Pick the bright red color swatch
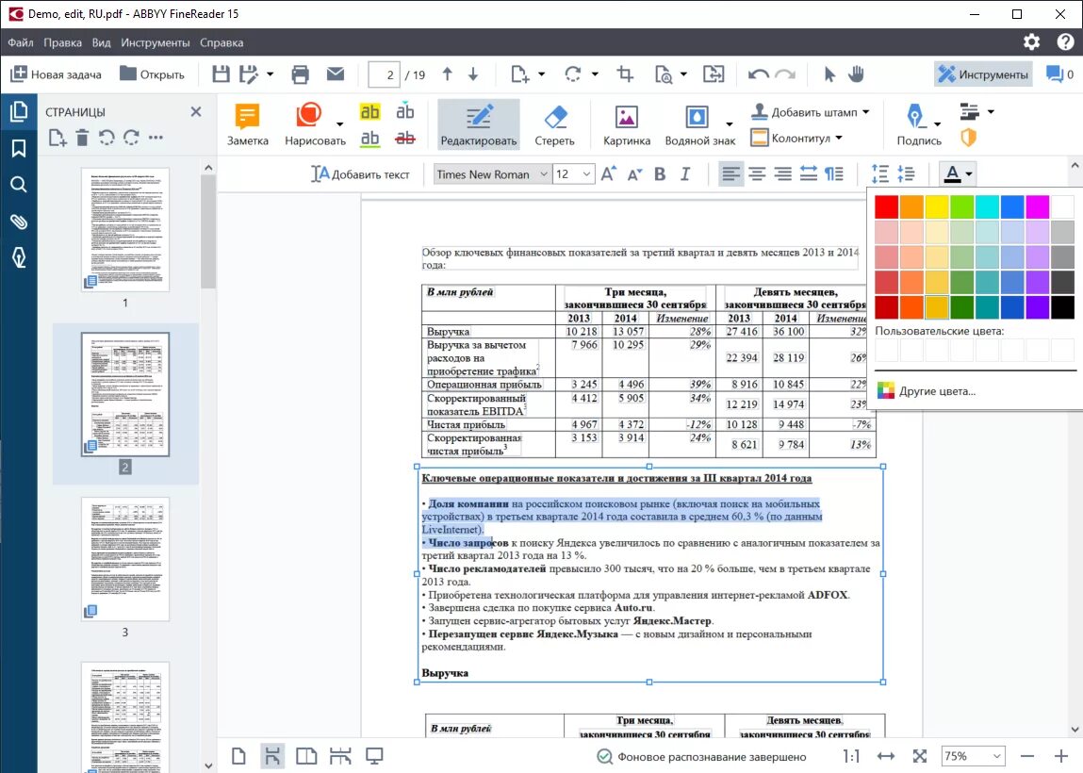The image size is (1083, 773). coord(886,206)
